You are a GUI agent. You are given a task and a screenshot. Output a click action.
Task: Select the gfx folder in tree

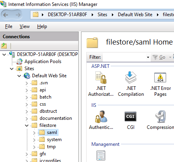click(43, 154)
